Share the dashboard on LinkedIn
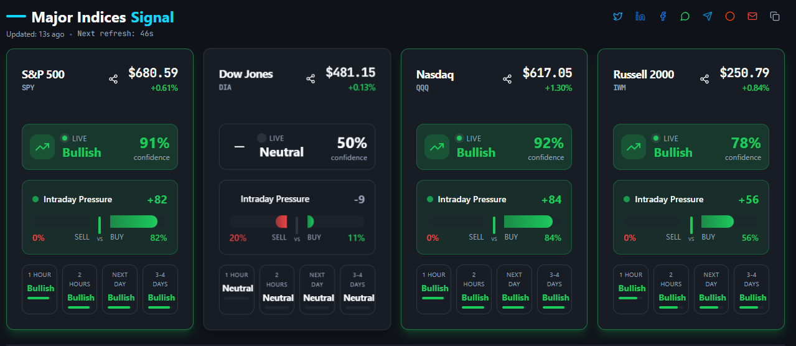796x346 pixels. tap(640, 16)
